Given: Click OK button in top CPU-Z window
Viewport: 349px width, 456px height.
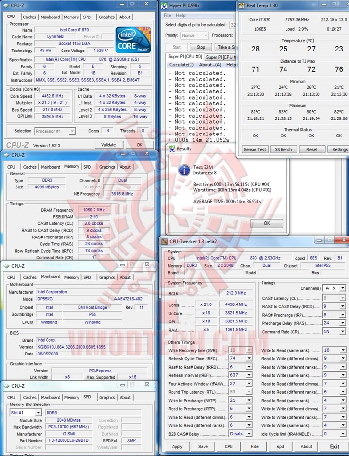Looking at the screenshot, I should [x=140, y=145].
